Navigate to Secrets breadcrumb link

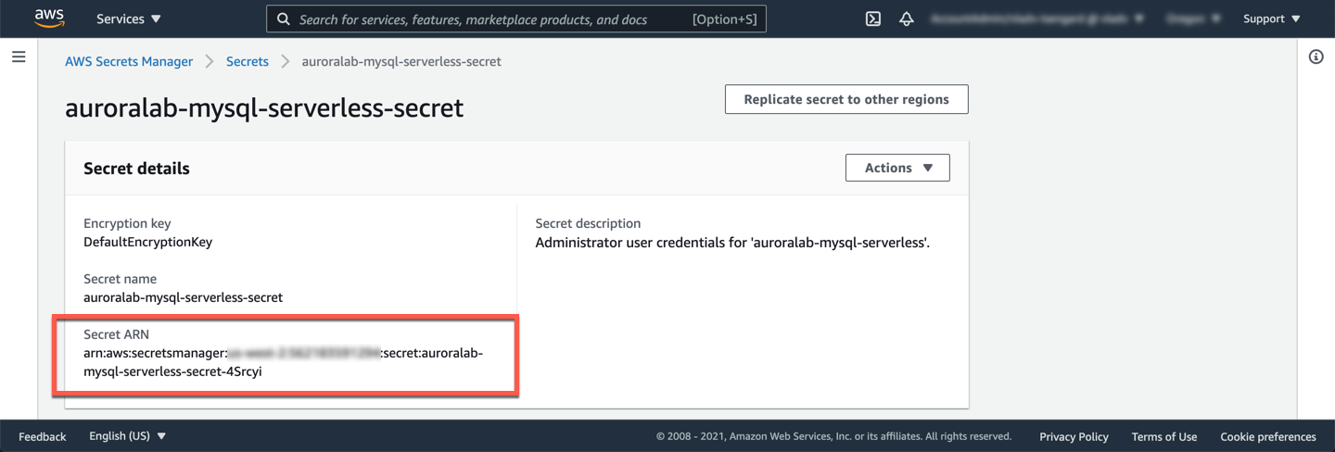(247, 61)
